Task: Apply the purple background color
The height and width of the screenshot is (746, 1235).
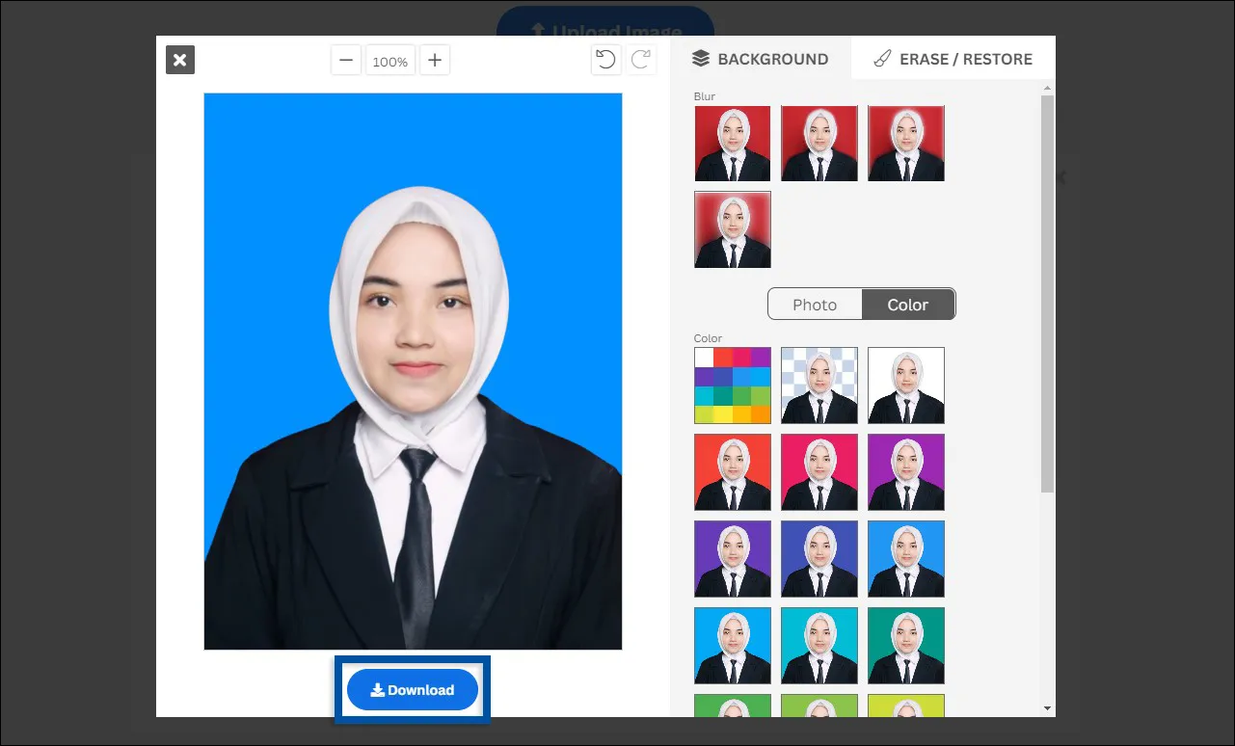Action: (905, 471)
